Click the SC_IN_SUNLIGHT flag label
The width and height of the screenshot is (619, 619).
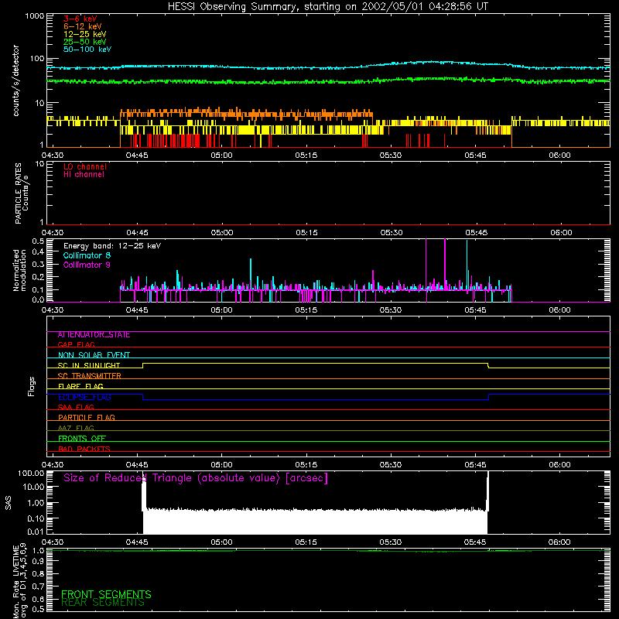pos(89,365)
